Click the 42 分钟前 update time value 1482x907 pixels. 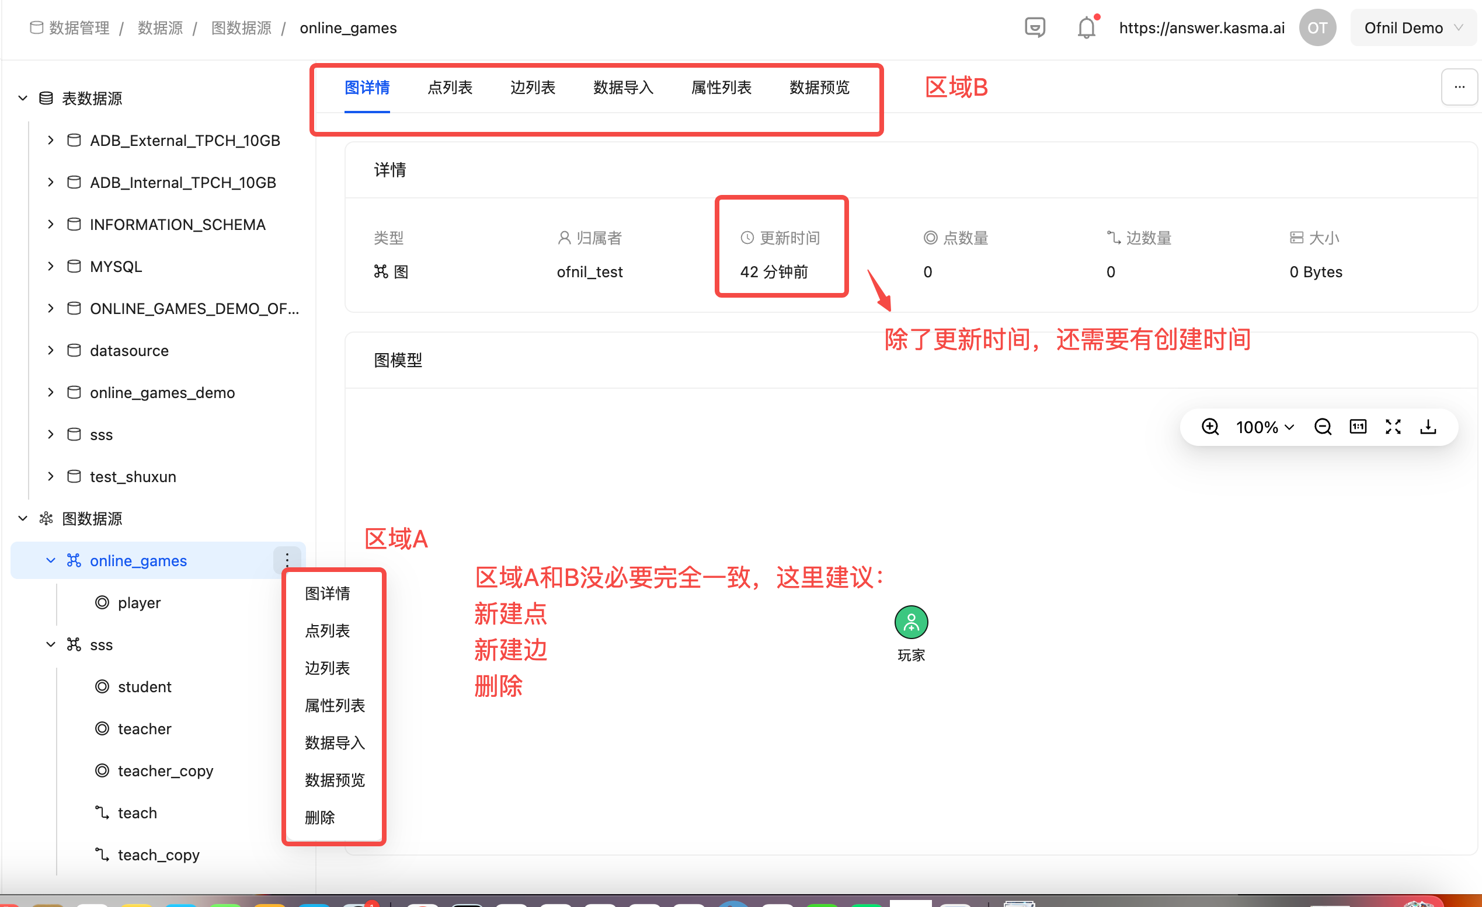coord(774,271)
